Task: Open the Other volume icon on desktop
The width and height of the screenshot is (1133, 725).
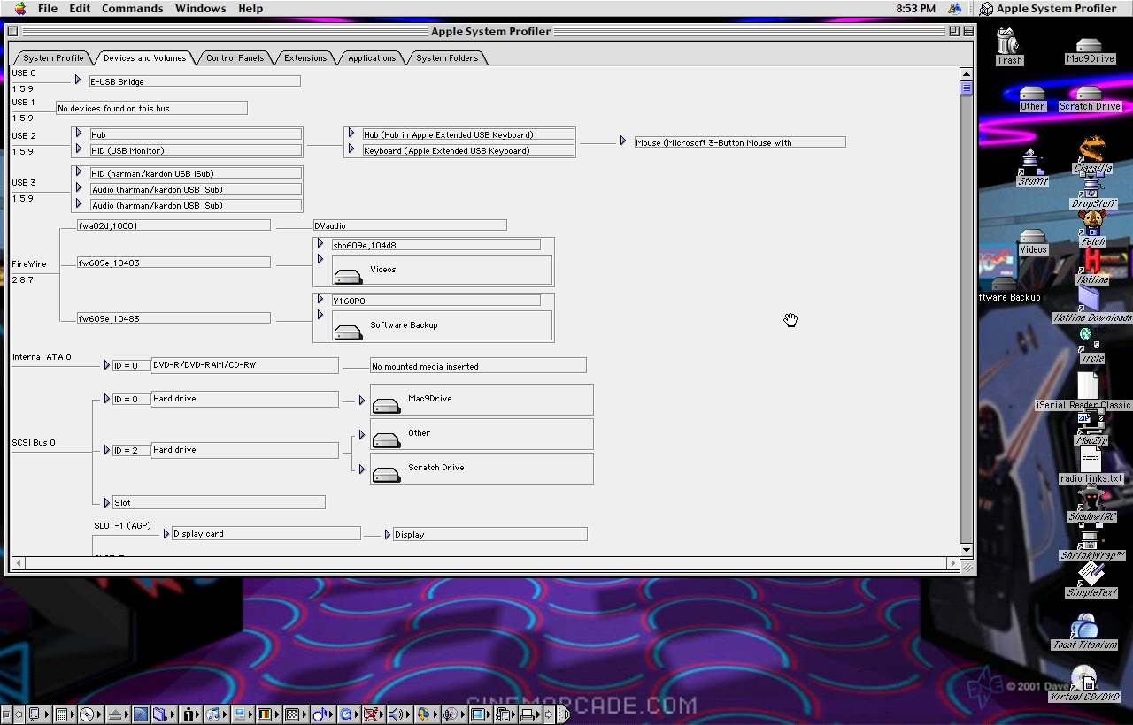Action: 1032,92
